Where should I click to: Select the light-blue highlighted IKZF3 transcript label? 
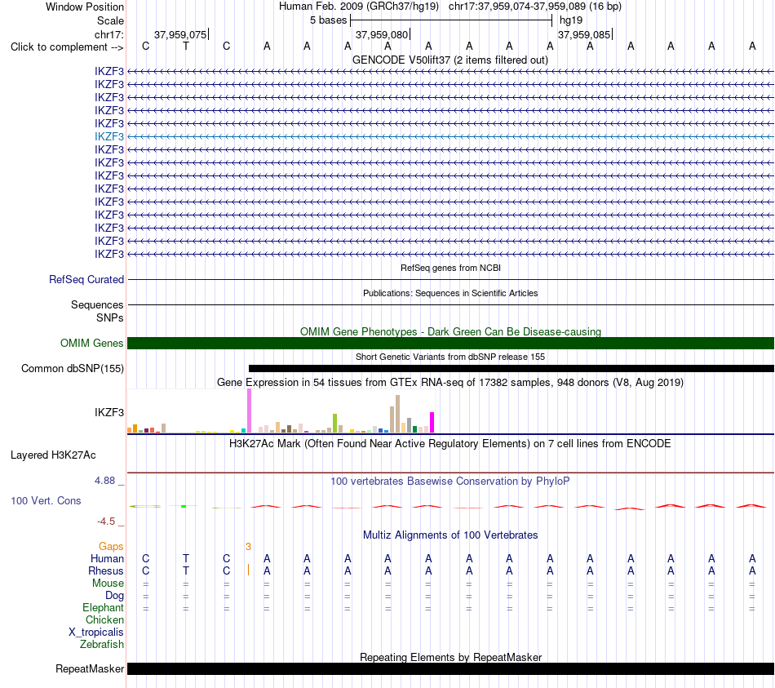[109, 136]
